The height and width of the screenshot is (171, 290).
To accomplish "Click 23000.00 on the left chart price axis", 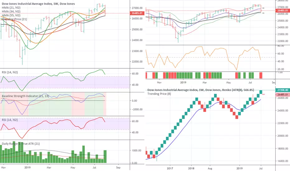I will (137, 51).
